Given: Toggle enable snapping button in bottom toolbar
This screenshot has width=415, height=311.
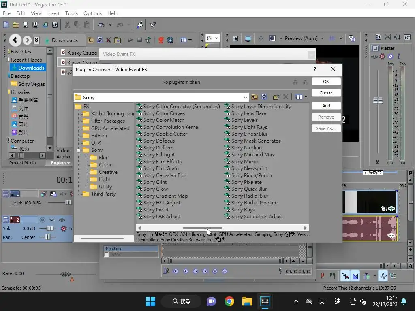Looking at the screenshot, I should click(x=345, y=276).
